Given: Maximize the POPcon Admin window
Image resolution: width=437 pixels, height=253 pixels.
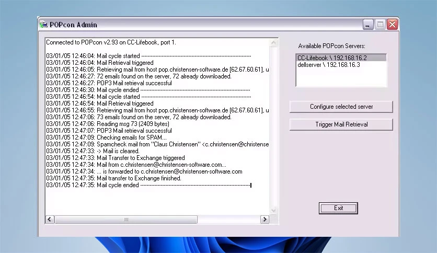Looking at the screenshot, I should [380, 25].
